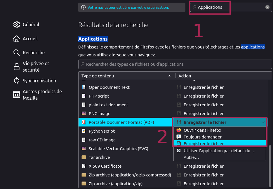The height and width of the screenshot is (189, 273).
Task: Select the plain text document row
Action: pos(173,105)
